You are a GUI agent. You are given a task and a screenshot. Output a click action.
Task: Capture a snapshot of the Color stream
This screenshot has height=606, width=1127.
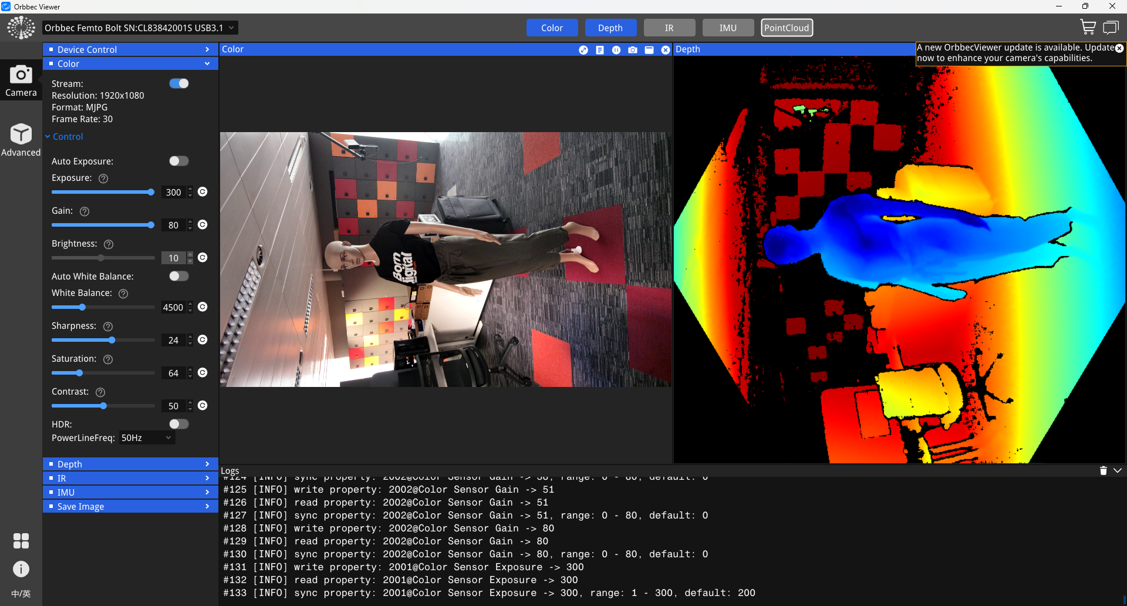[632, 50]
